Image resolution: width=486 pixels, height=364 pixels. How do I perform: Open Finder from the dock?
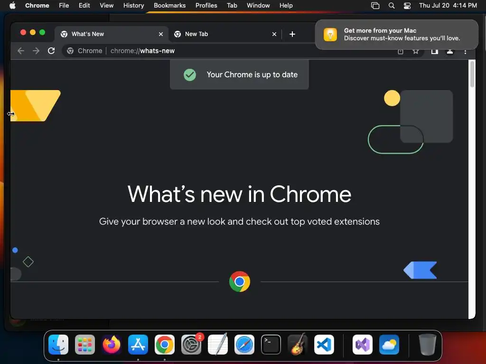click(x=58, y=345)
